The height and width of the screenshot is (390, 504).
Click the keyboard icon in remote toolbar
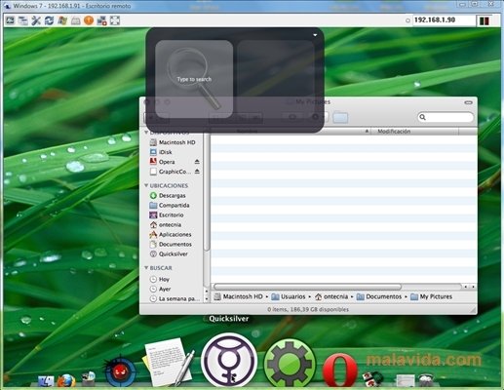(76, 21)
